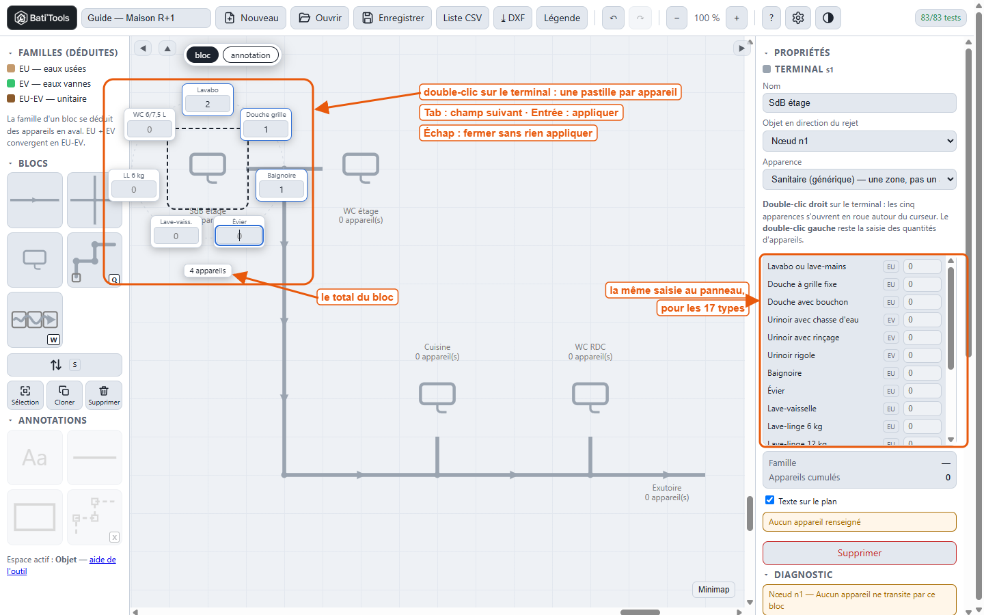This screenshot has width=984, height=615.
Task: Select the straight pipe segment block
Action: tap(35, 200)
